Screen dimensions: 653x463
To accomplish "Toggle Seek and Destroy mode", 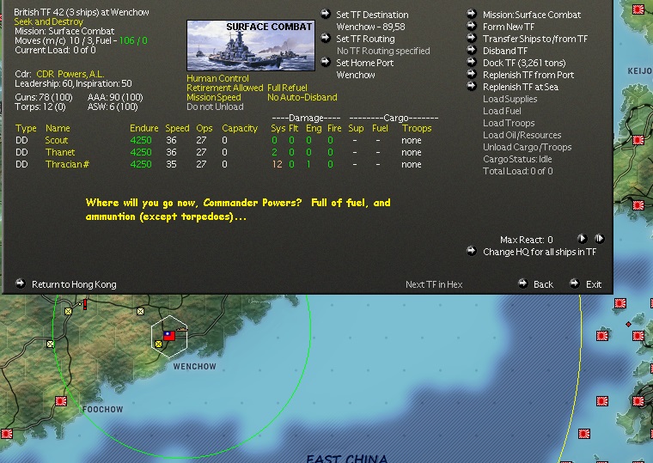I will click(49, 21).
